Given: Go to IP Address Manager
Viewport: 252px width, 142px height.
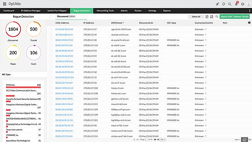Looking at the screenshot, I should tap(31, 11).
